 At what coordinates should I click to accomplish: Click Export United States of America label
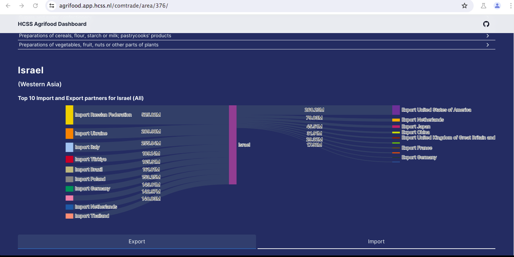(x=436, y=110)
